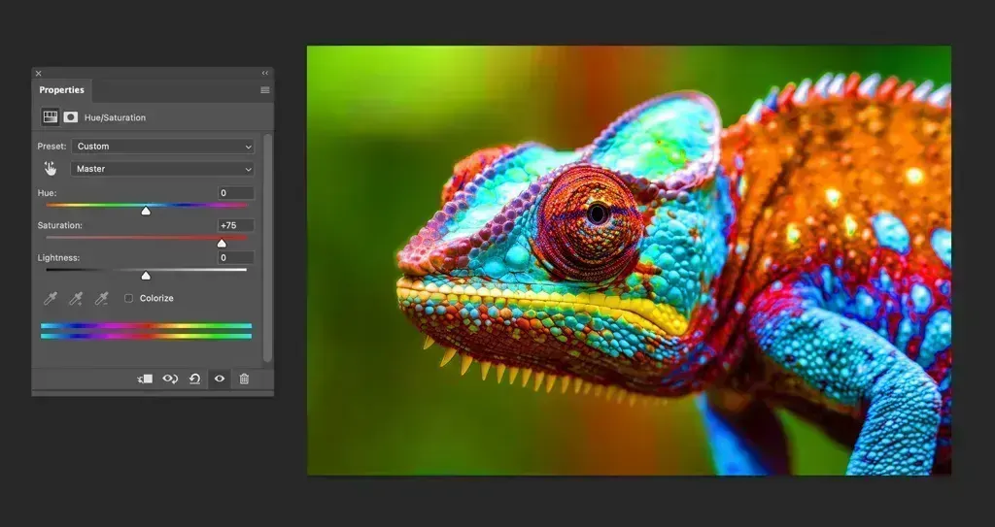Click the Saturation slider handle
Viewport: 995px width, 527px height.
tap(222, 243)
